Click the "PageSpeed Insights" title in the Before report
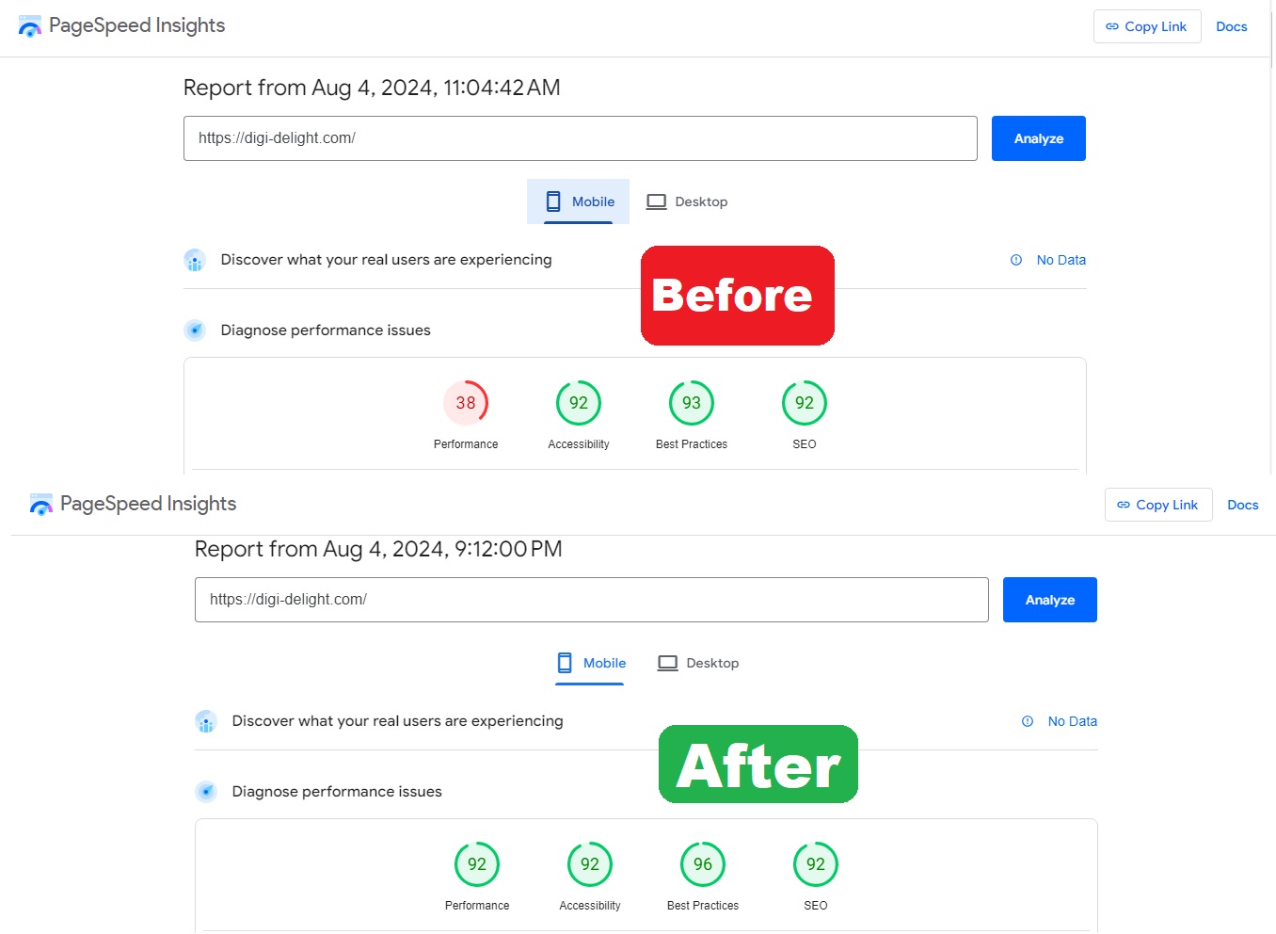This screenshot has height=934, width=1276. click(137, 25)
